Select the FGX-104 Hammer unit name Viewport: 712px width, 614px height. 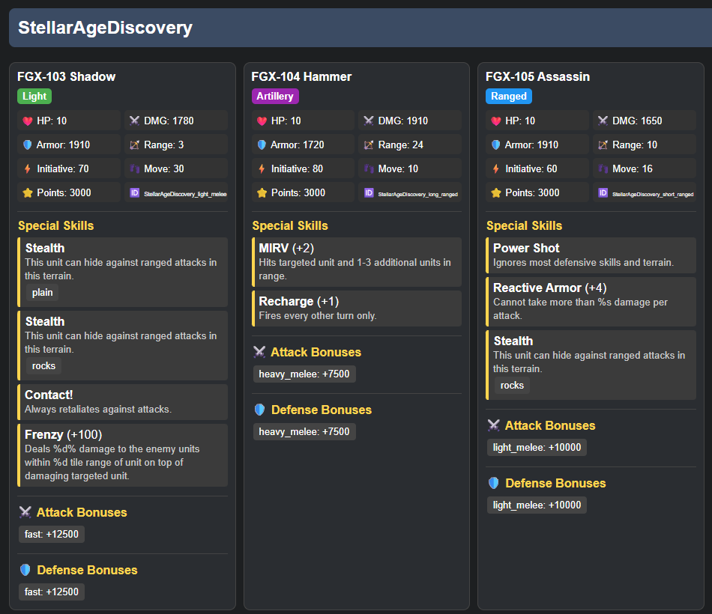coord(301,76)
